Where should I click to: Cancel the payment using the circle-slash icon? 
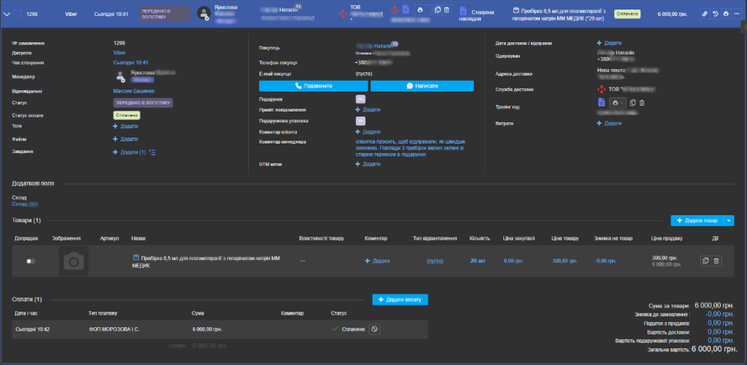click(x=374, y=329)
